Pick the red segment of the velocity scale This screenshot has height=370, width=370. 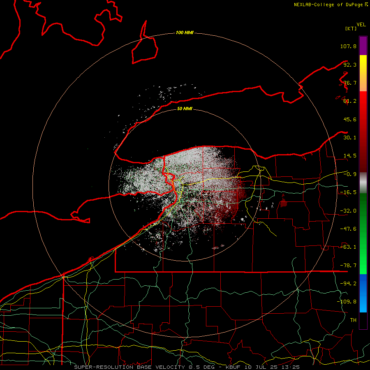363,132
